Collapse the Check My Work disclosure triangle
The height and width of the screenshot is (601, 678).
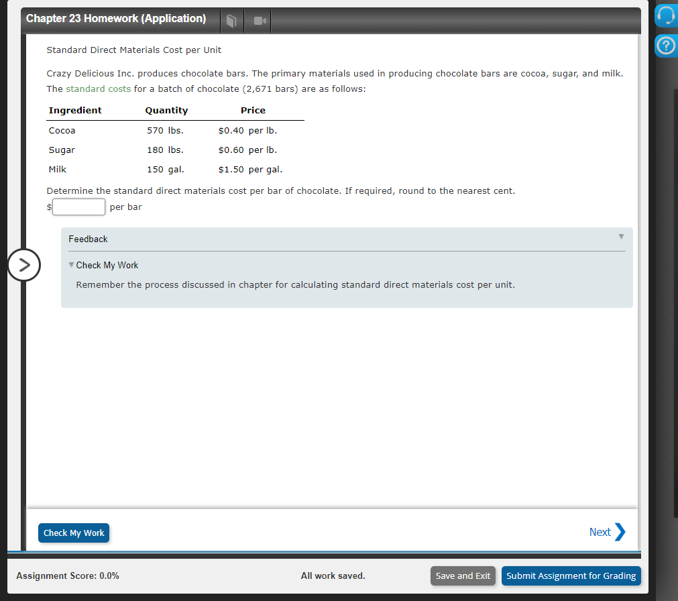(71, 264)
